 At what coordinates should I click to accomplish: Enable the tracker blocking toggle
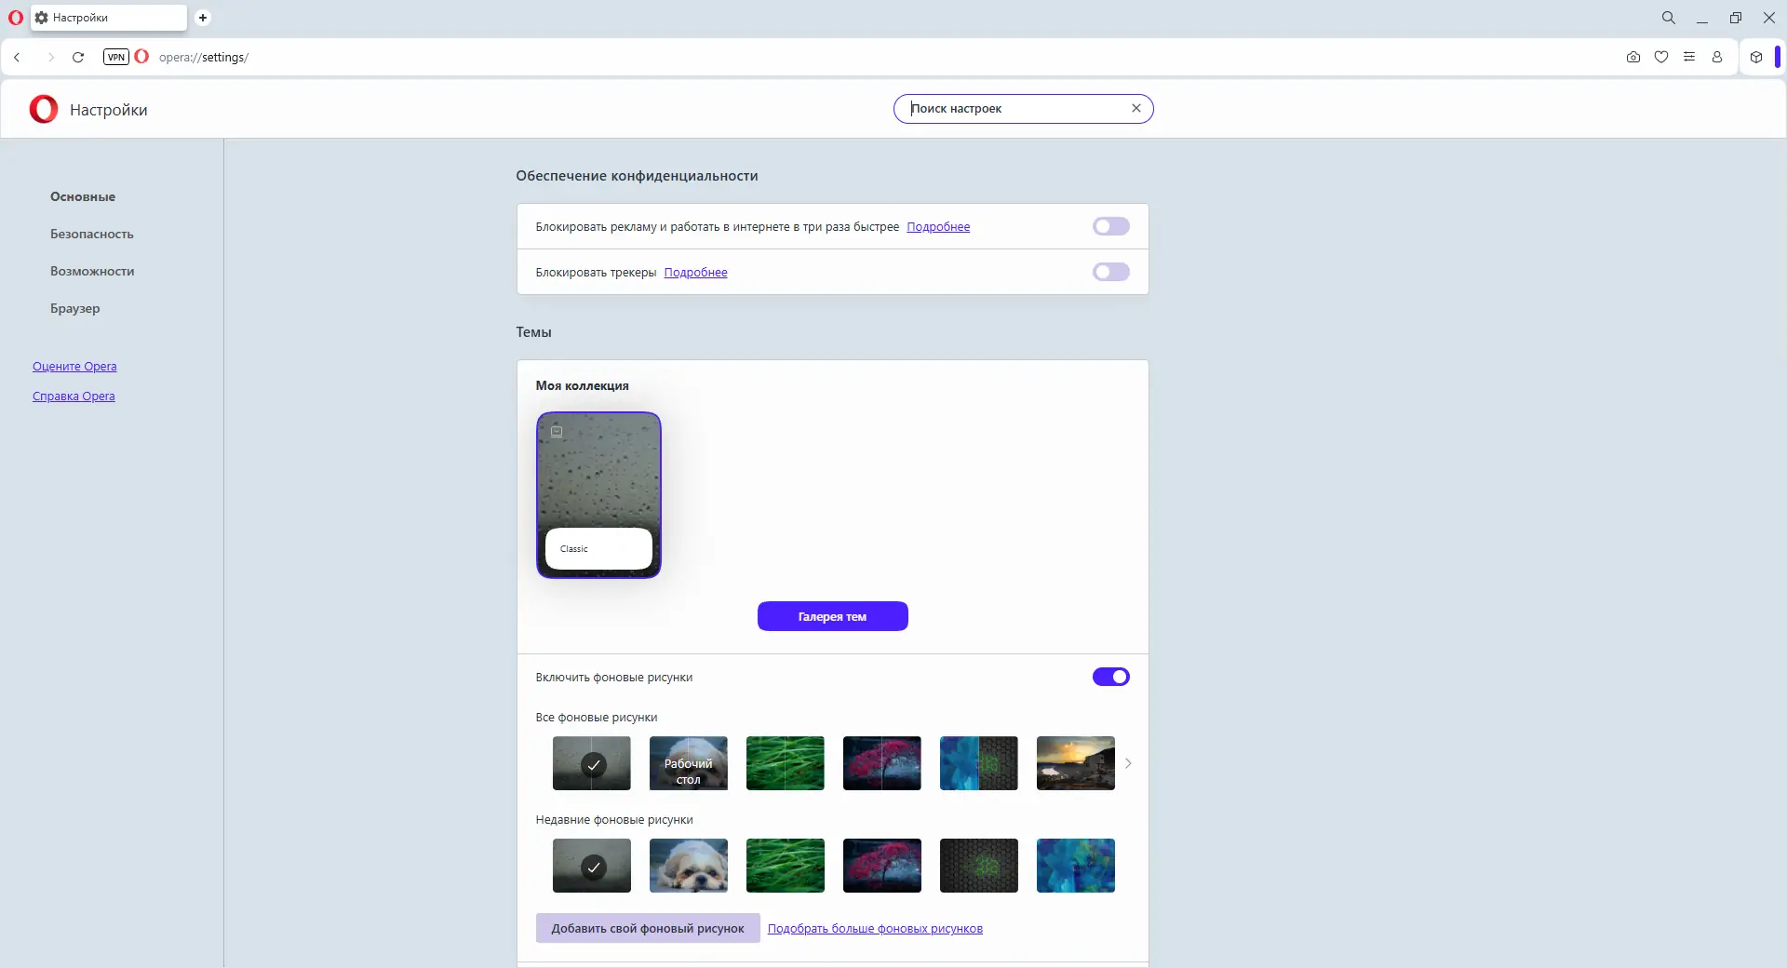[x=1110, y=272]
